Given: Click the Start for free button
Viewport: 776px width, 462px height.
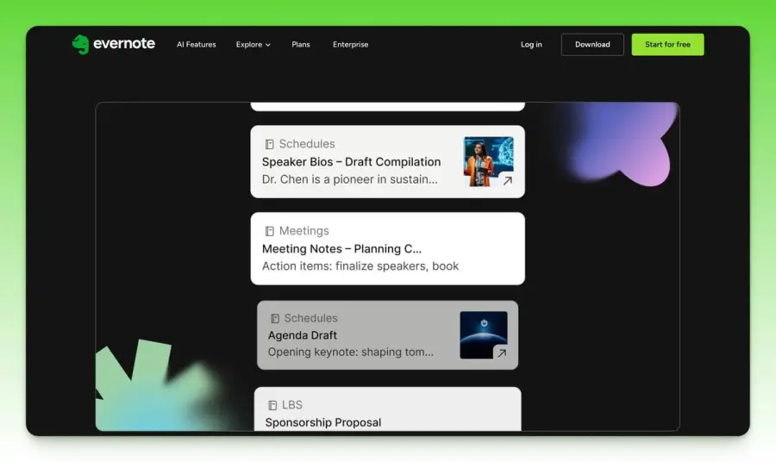Looking at the screenshot, I should tap(667, 45).
